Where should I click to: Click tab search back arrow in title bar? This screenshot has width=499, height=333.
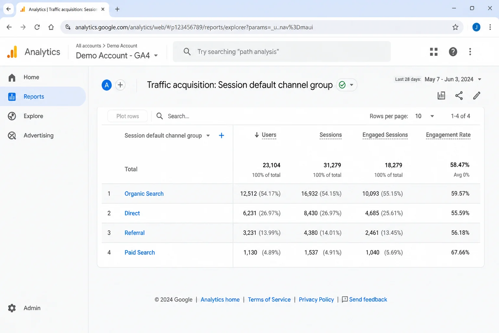[x=9, y=9]
